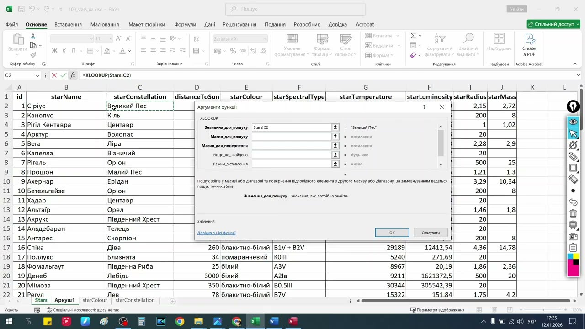
Task: Toggle the Merge & Center button
Action: [x=197, y=51]
